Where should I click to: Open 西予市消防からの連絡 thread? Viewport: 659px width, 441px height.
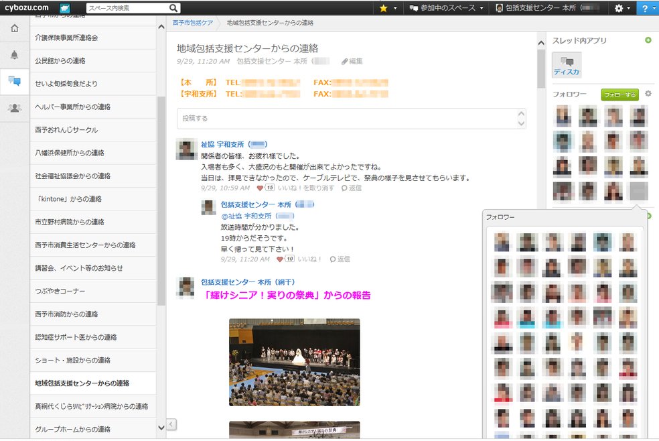pyautogui.click(x=93, y=314)
